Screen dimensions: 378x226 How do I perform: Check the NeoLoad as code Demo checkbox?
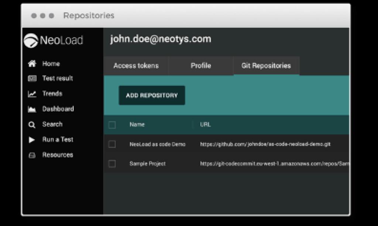point(112,144)
